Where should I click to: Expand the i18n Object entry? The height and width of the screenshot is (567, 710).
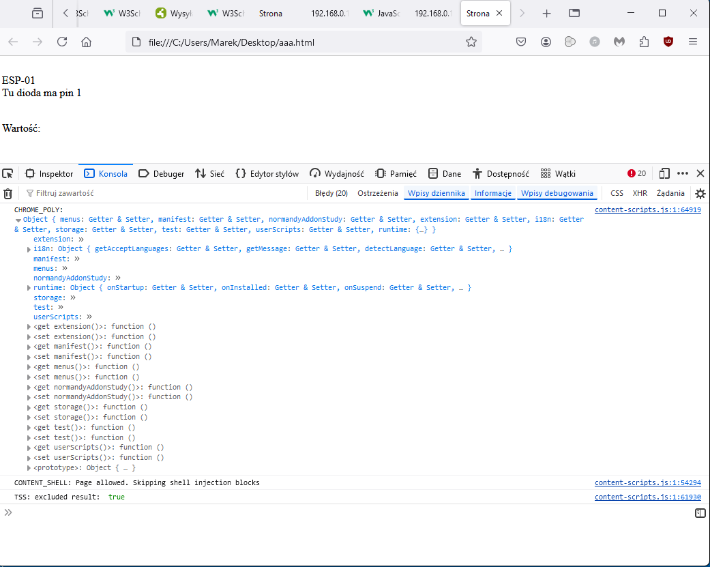[x=29, y=249]
